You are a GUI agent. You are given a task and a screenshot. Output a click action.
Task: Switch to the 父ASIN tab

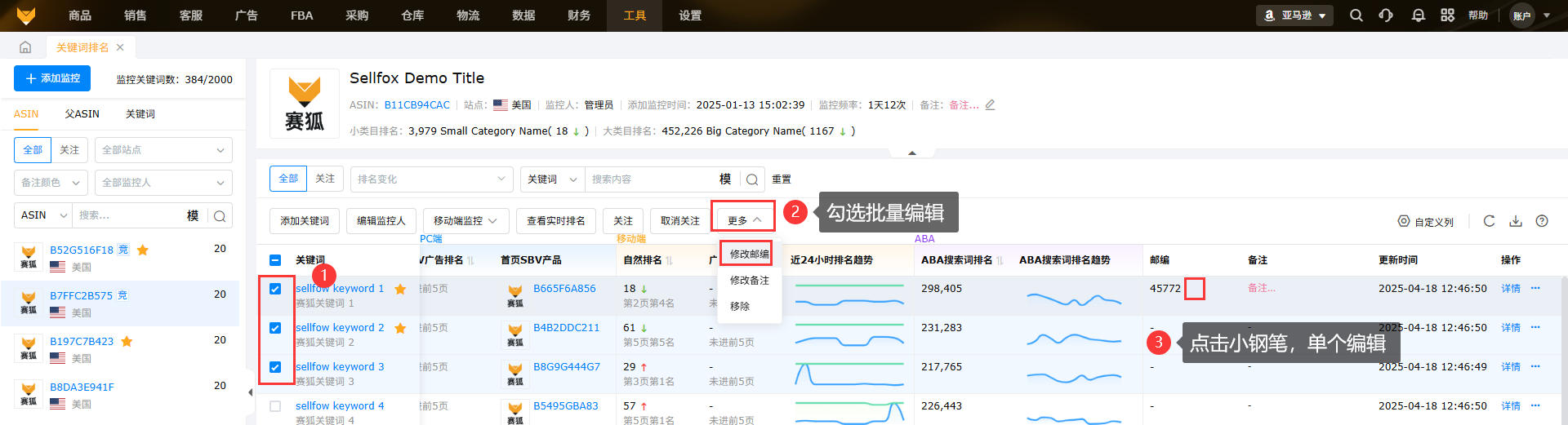tap(82, 114)
